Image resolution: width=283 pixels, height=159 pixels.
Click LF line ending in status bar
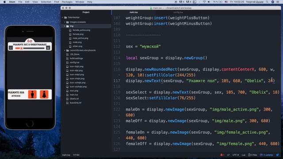(228, 155)
